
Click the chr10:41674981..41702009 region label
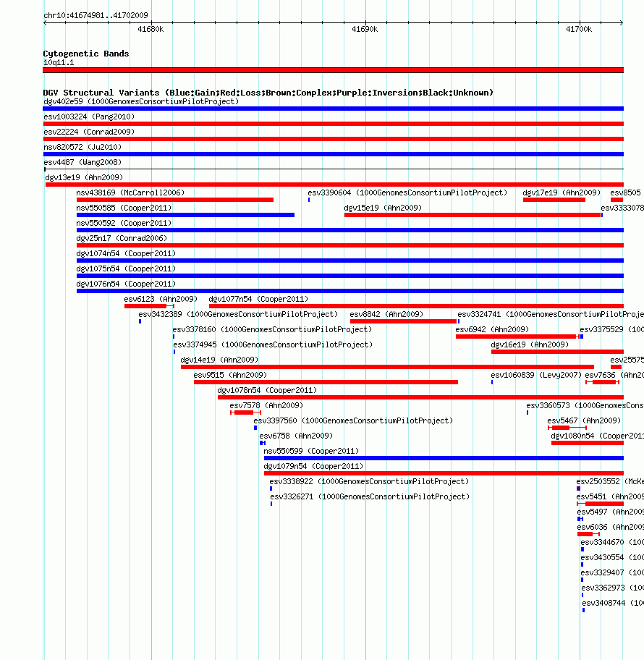tap(96, 15)
